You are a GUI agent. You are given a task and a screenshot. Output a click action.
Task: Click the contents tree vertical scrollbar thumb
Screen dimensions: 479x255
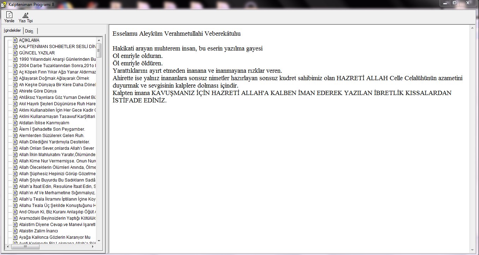tap(99, 50)
